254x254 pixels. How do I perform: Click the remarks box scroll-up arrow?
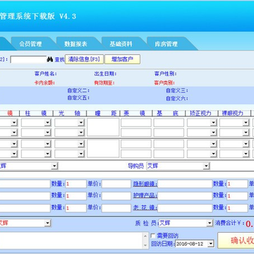pyautogui.click(x=146, y=236)
